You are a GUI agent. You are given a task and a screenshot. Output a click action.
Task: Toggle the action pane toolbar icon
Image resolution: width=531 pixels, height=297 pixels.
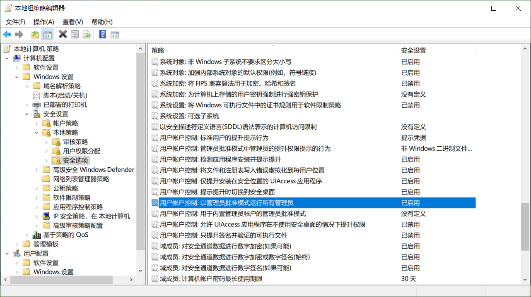pyautogui.click(x=114, y=34)
